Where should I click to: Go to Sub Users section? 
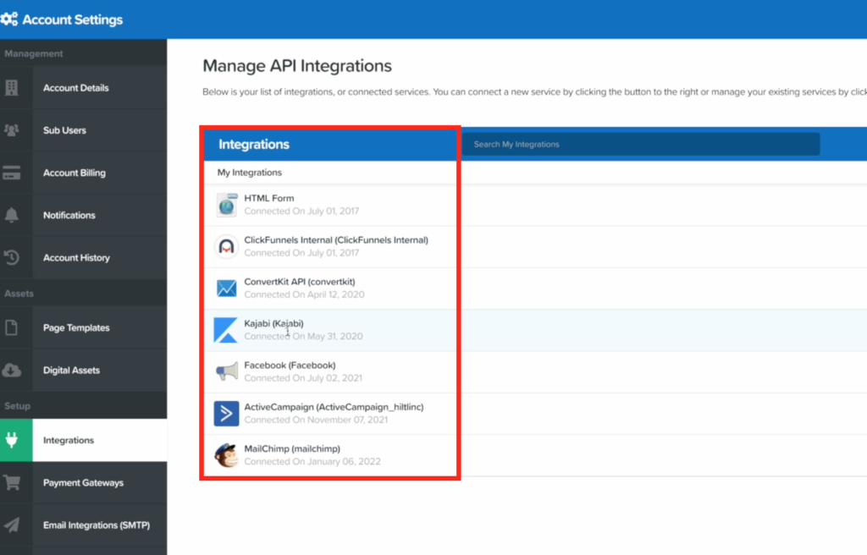(84, 130)
